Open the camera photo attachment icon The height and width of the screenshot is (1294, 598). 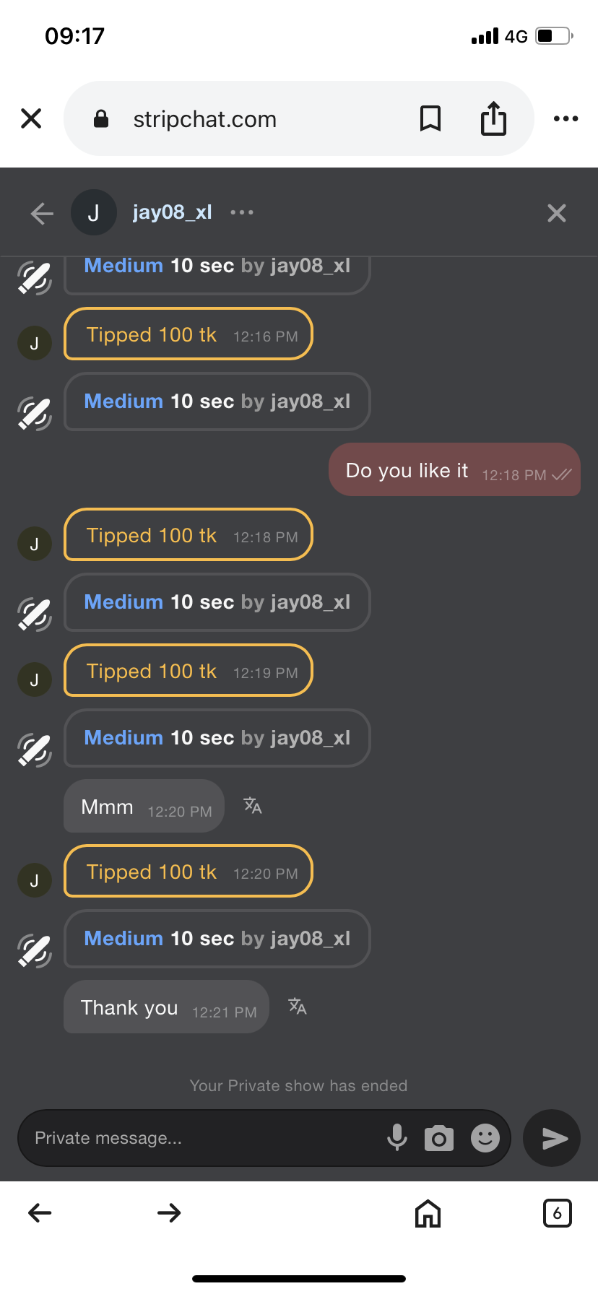tap(439, 1138)
